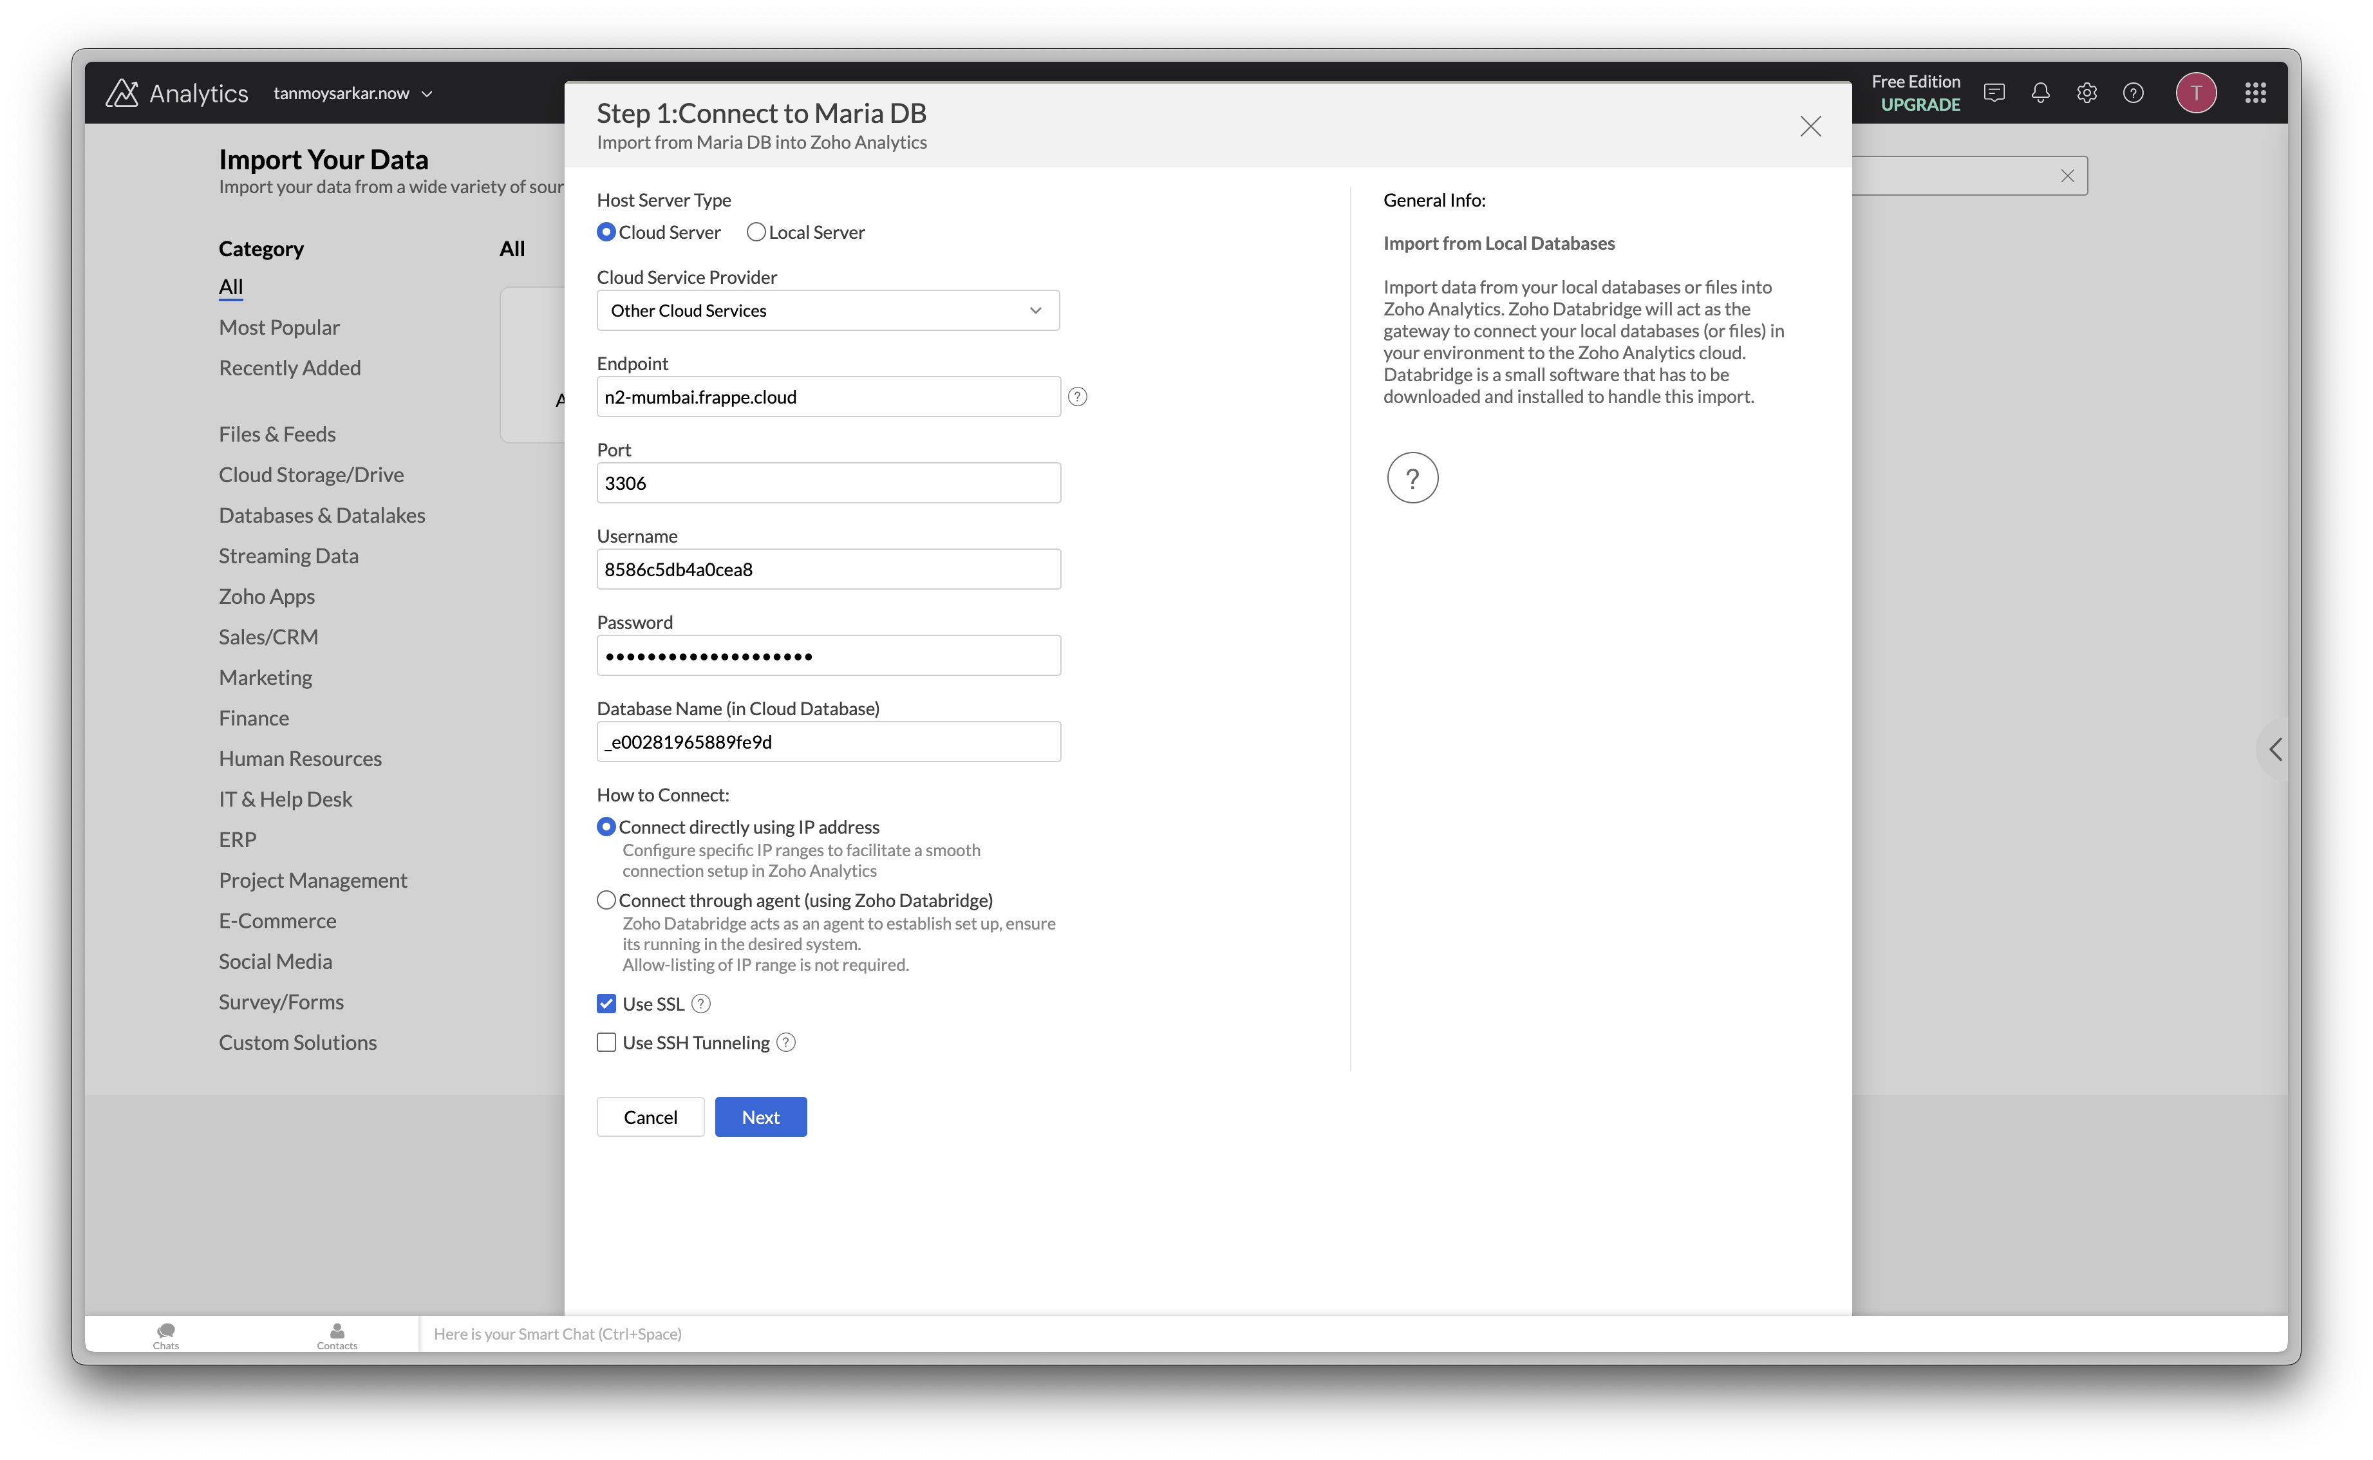2373x1460 pixels.
Task: Uncheck the Use SSL checkbox
Action: click(606, 1004)
